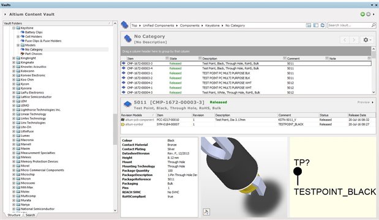This screenshot has width=379, height=220.
Task: Click the Littelfuse folder icon
Action: [18, 131]
